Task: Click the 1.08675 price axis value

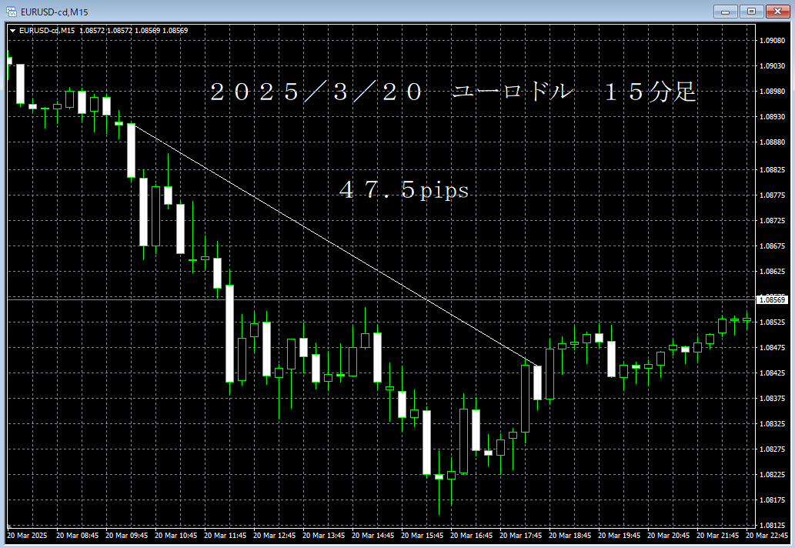Action: (x=772, y=246)
